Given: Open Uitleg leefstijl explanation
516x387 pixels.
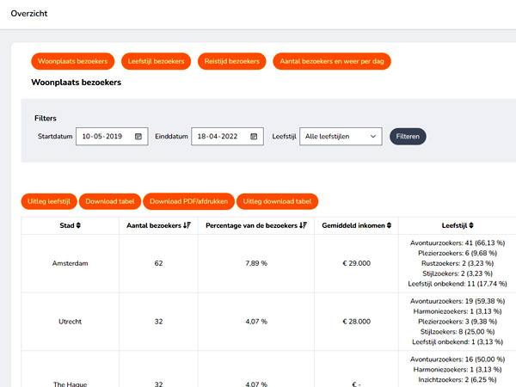Looking at the screenshot, I should coord(49,201).
